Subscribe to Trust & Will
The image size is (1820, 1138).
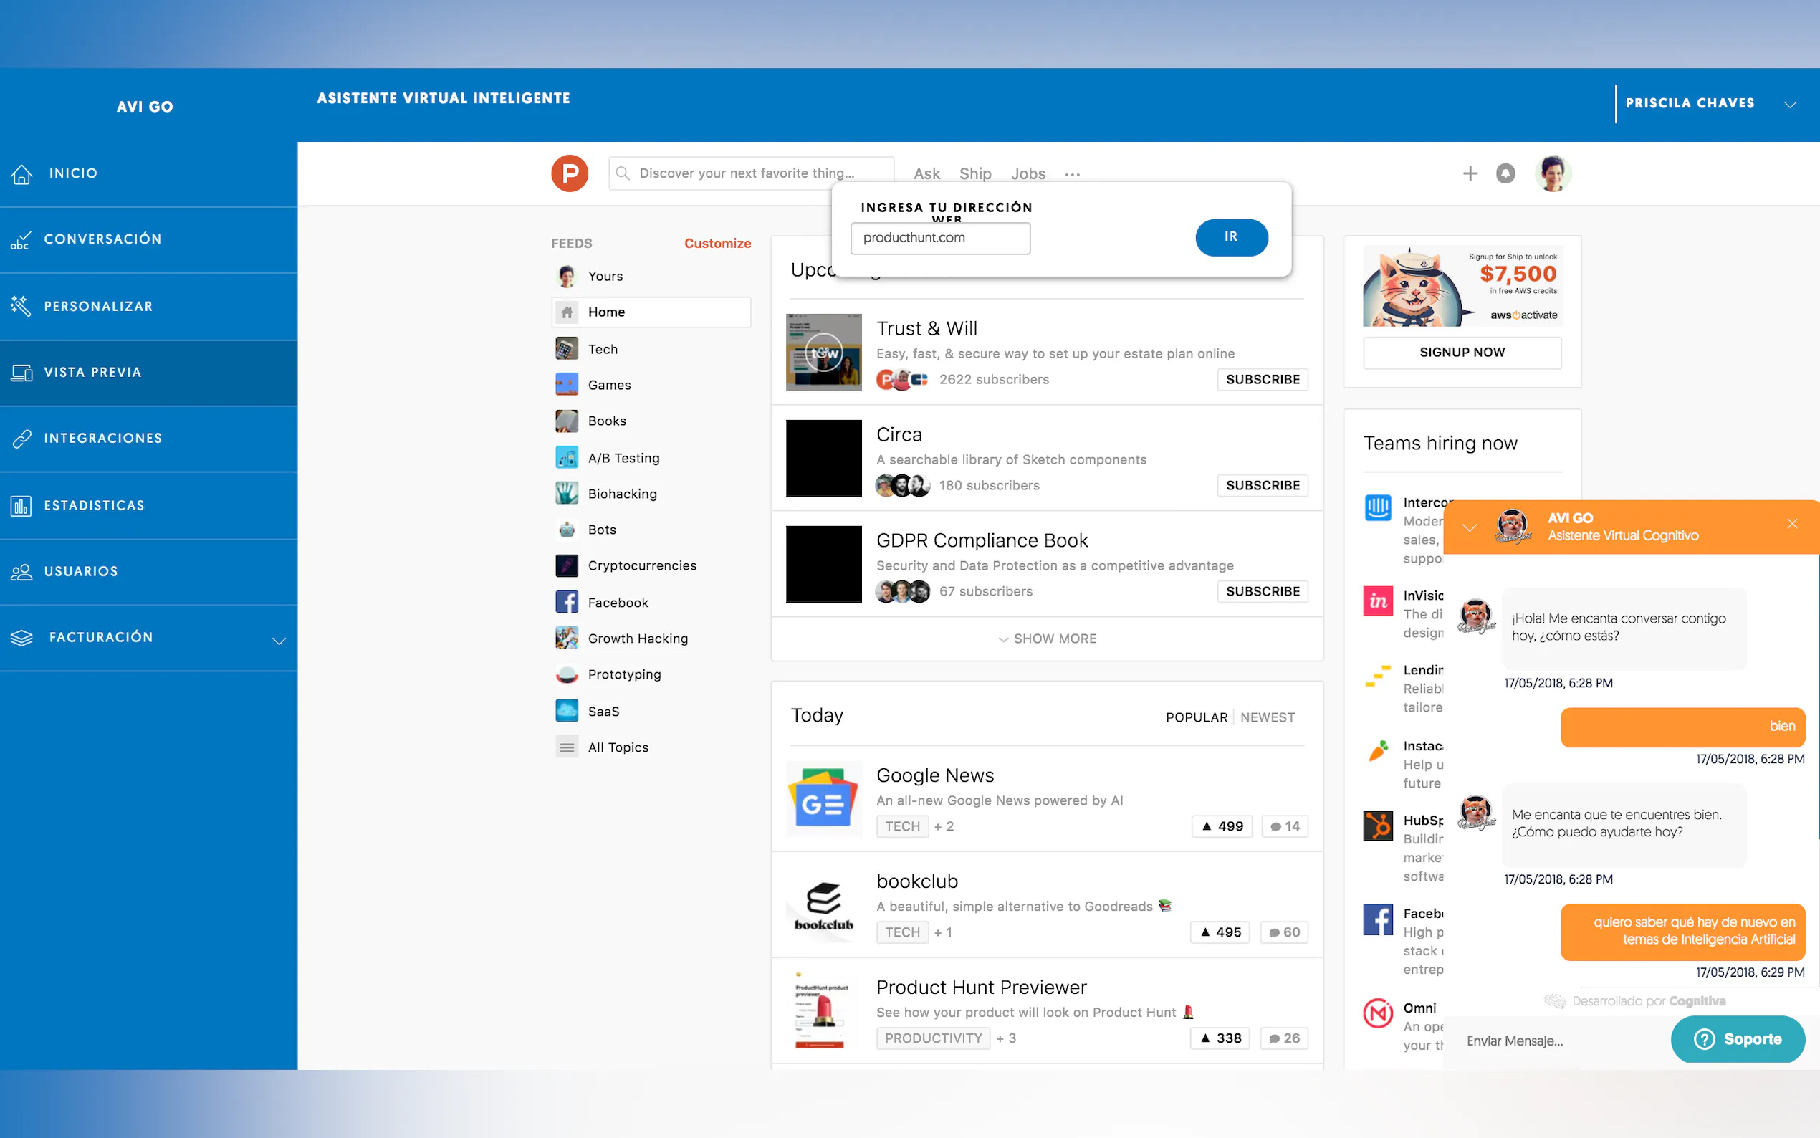point(1262,379)
